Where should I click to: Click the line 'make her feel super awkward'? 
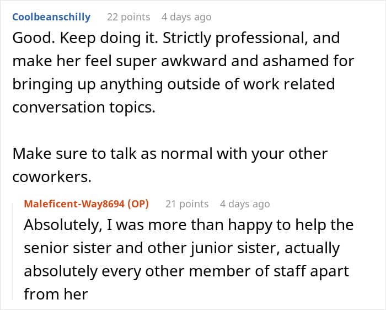tap(183, 61)
